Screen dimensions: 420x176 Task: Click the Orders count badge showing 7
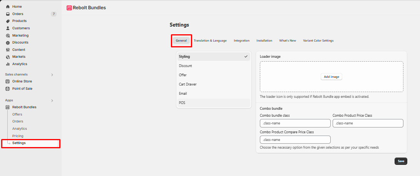pyautogui.click(x=54, y=14)
